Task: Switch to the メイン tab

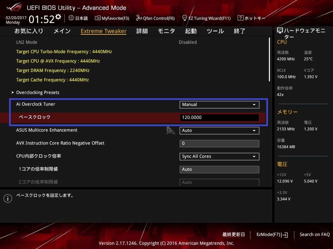Action: coord(62,31)
